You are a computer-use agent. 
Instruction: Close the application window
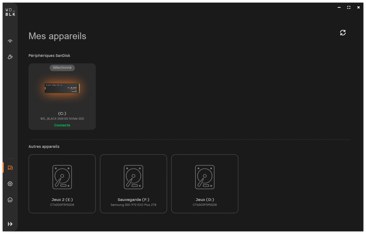pyautogui.click(x=358, y=8)
